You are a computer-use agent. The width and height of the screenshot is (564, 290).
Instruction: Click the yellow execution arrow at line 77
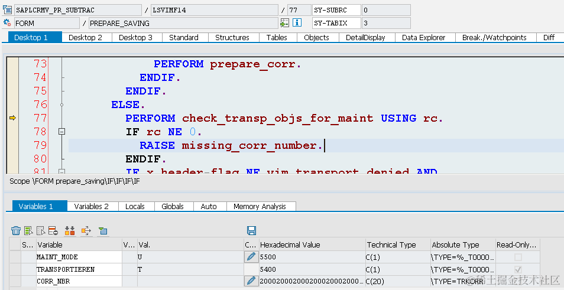click(x=12, y=118)
